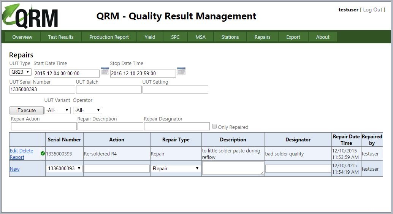
Task: Click the UUT Batch input field
Action: coord(109,89)
